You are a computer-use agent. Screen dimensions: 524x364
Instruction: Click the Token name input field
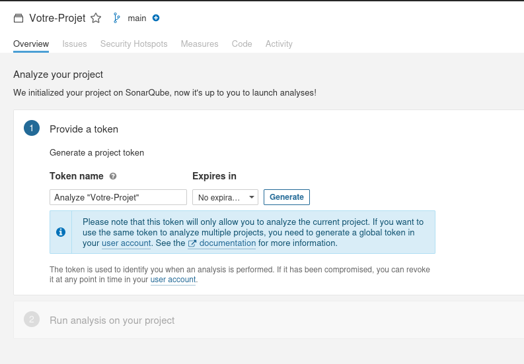coord(118,197)
